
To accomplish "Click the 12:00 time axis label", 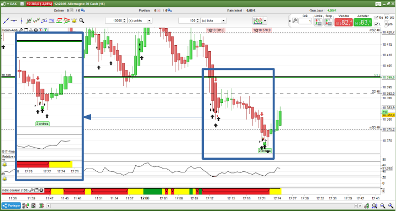I will [145, 198].
